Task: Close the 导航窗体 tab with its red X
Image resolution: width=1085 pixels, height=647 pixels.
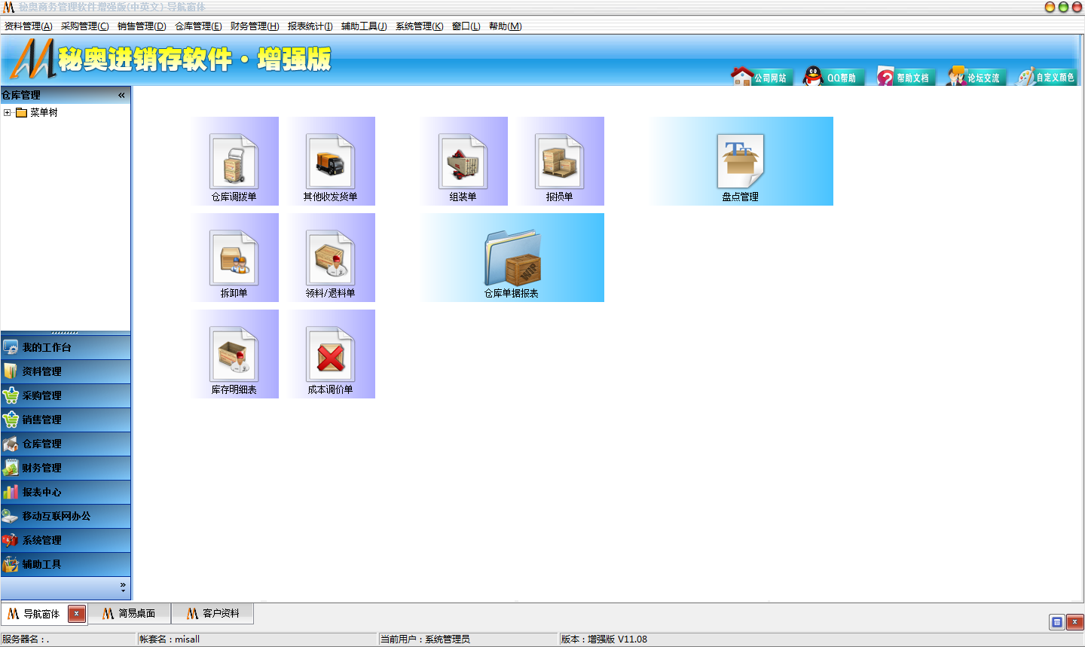Action: pyautogui.click(x=76, y=614)
